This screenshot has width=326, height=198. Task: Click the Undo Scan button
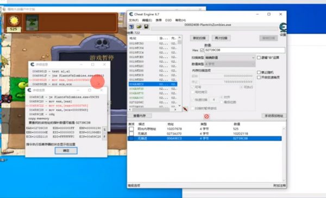(x=268, y=38)
